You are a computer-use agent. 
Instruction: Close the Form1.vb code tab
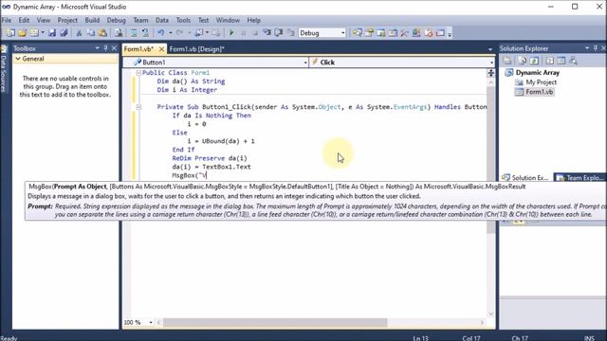click(x=161, y=48)
